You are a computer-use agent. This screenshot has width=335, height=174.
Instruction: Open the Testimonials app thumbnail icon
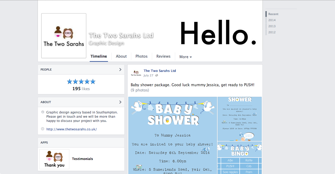pyautogui.click(x=55, y=159)
